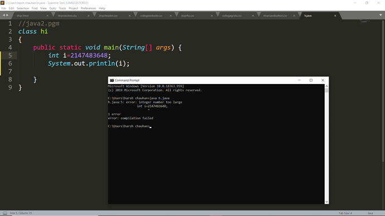The width and height of the screenshot is (385, 216).
Task: Click System.out.println(i); in code
Action: click(x=89, y=63)
